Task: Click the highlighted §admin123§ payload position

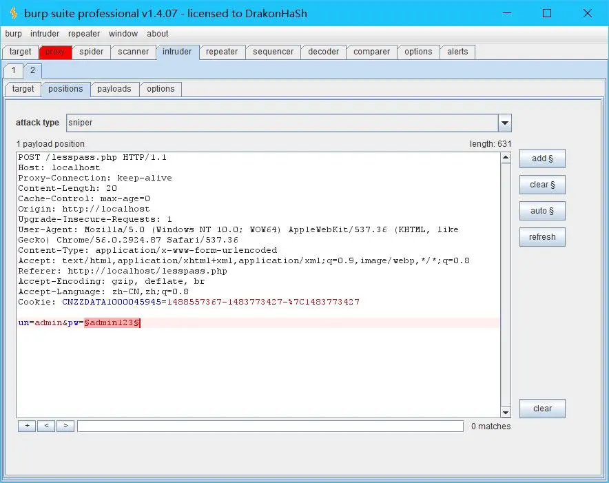Action: (112, 322)
